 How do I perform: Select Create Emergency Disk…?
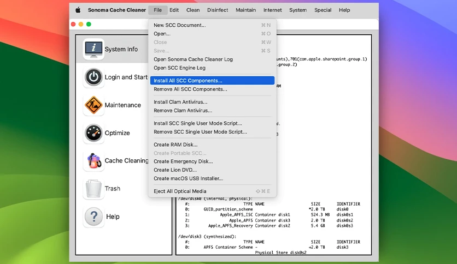[x=212, y=161]
